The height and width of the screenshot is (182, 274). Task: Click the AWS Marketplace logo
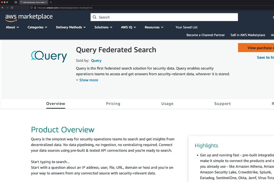[29, 17]
